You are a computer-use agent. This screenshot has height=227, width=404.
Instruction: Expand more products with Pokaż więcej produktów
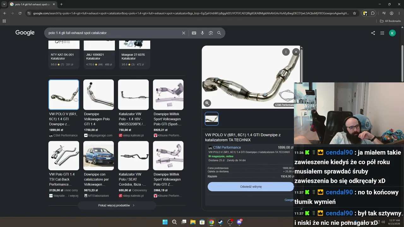click(x=117, y=205)
